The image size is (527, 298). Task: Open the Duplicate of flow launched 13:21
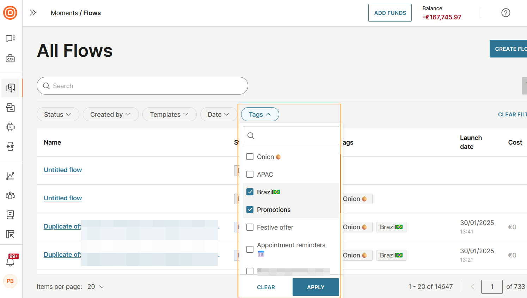62,255
